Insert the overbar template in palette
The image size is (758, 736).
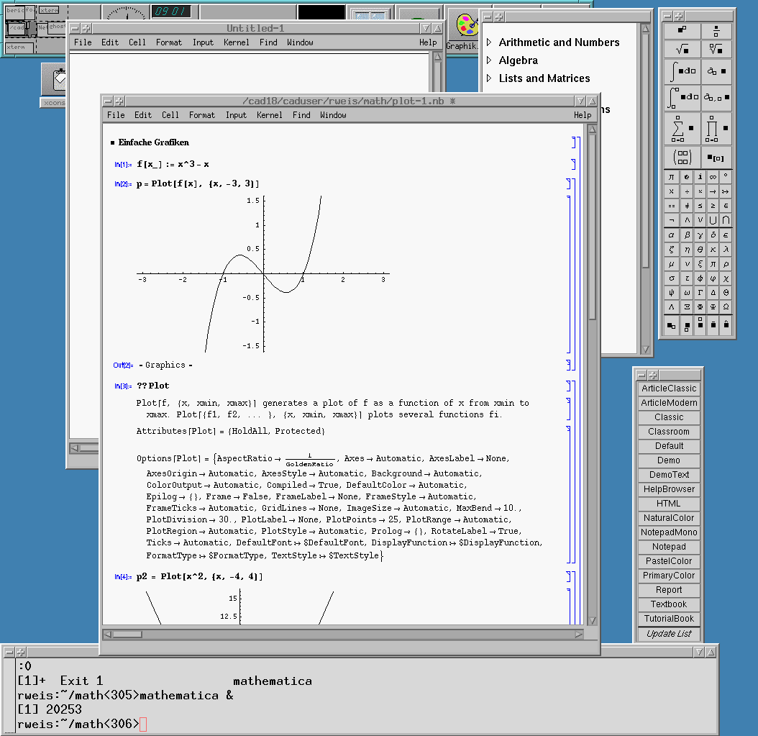coord(713,324)
